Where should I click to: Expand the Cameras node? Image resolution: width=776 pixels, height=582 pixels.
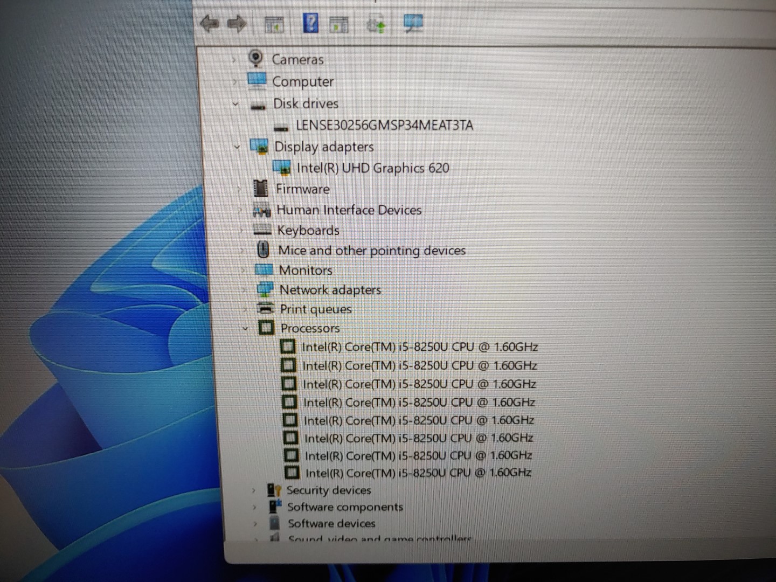coord(233,60)
